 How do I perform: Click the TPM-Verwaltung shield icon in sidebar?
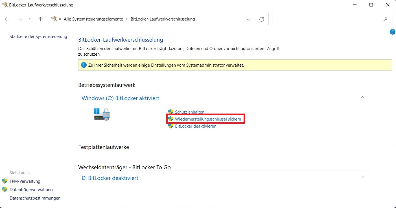[x=5, y=181]
